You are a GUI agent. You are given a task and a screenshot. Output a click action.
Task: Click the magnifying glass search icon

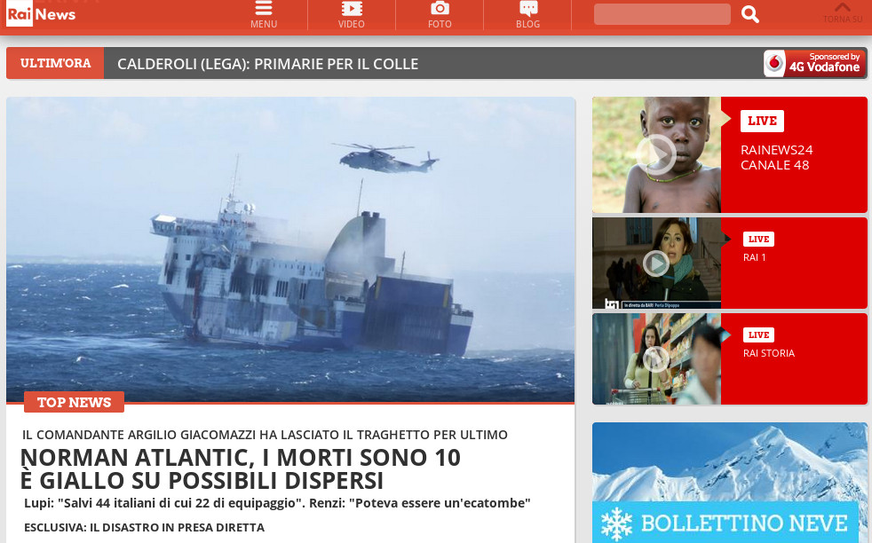[750, 14]
